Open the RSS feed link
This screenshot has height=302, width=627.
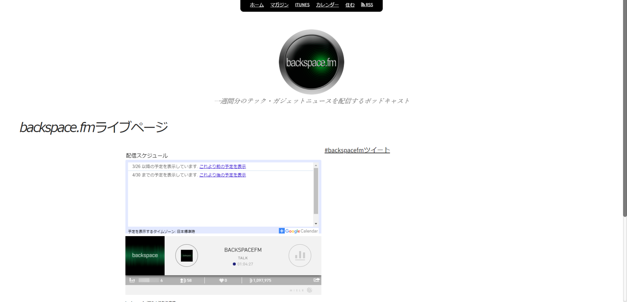pos(367,5)
